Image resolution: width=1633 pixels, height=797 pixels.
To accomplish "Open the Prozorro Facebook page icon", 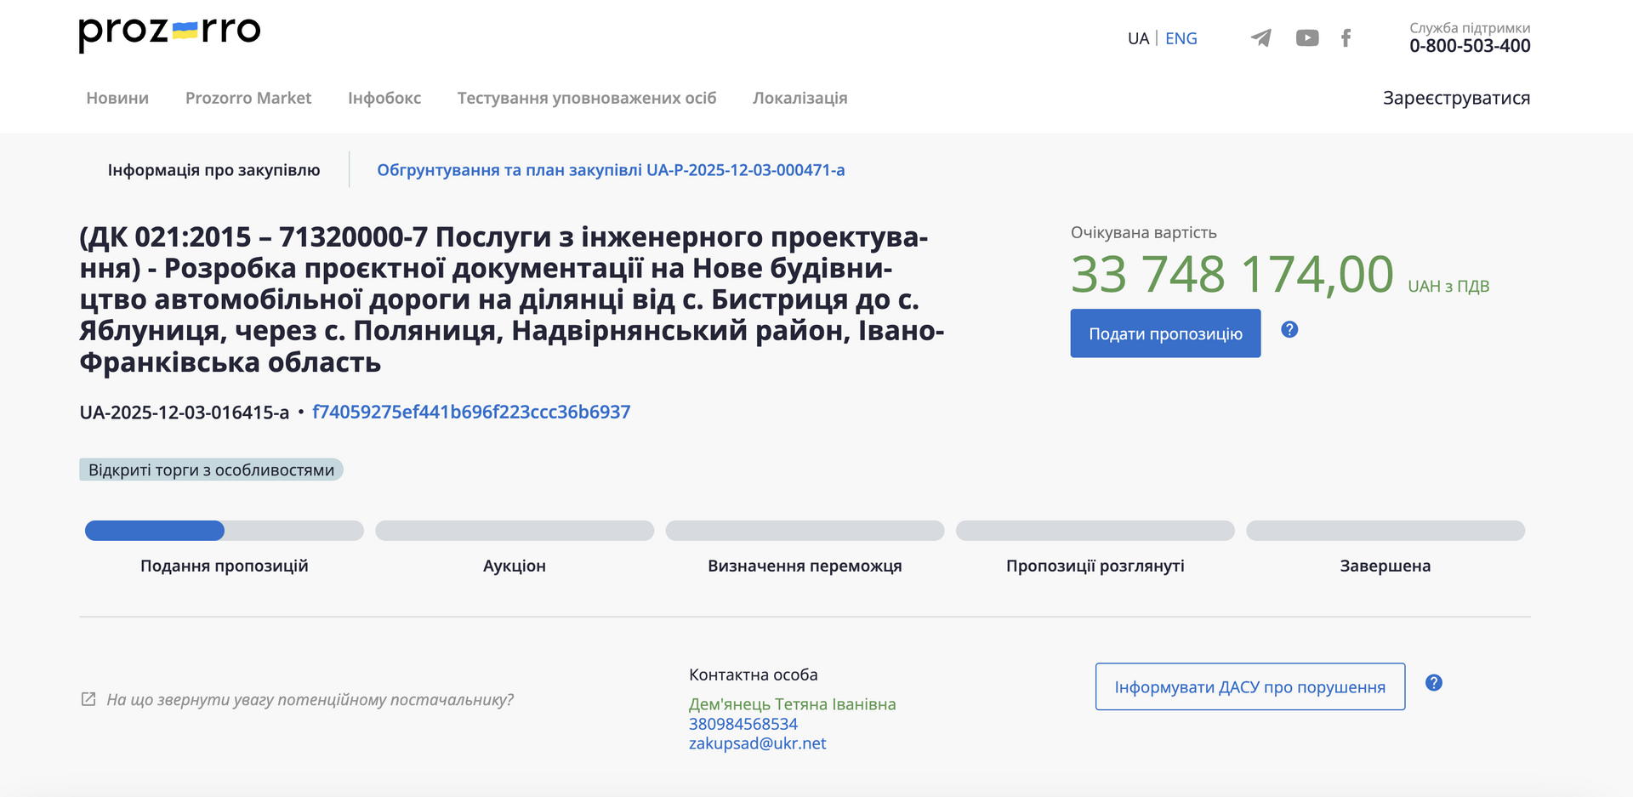I will click(x=1346, y=37).
